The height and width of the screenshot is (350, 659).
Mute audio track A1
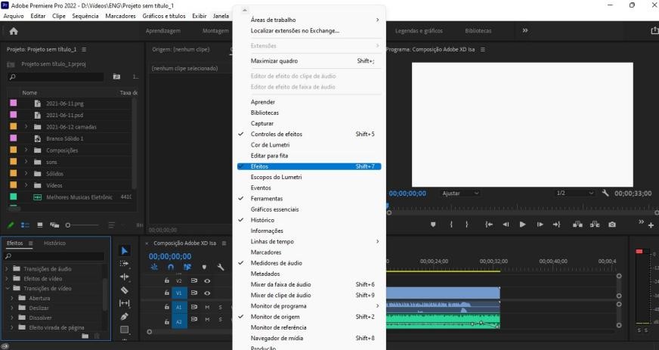207,307
